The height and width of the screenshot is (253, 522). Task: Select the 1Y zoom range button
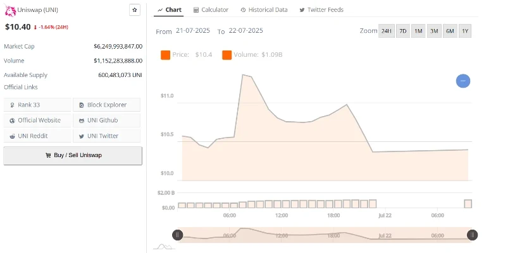(465, 31)
